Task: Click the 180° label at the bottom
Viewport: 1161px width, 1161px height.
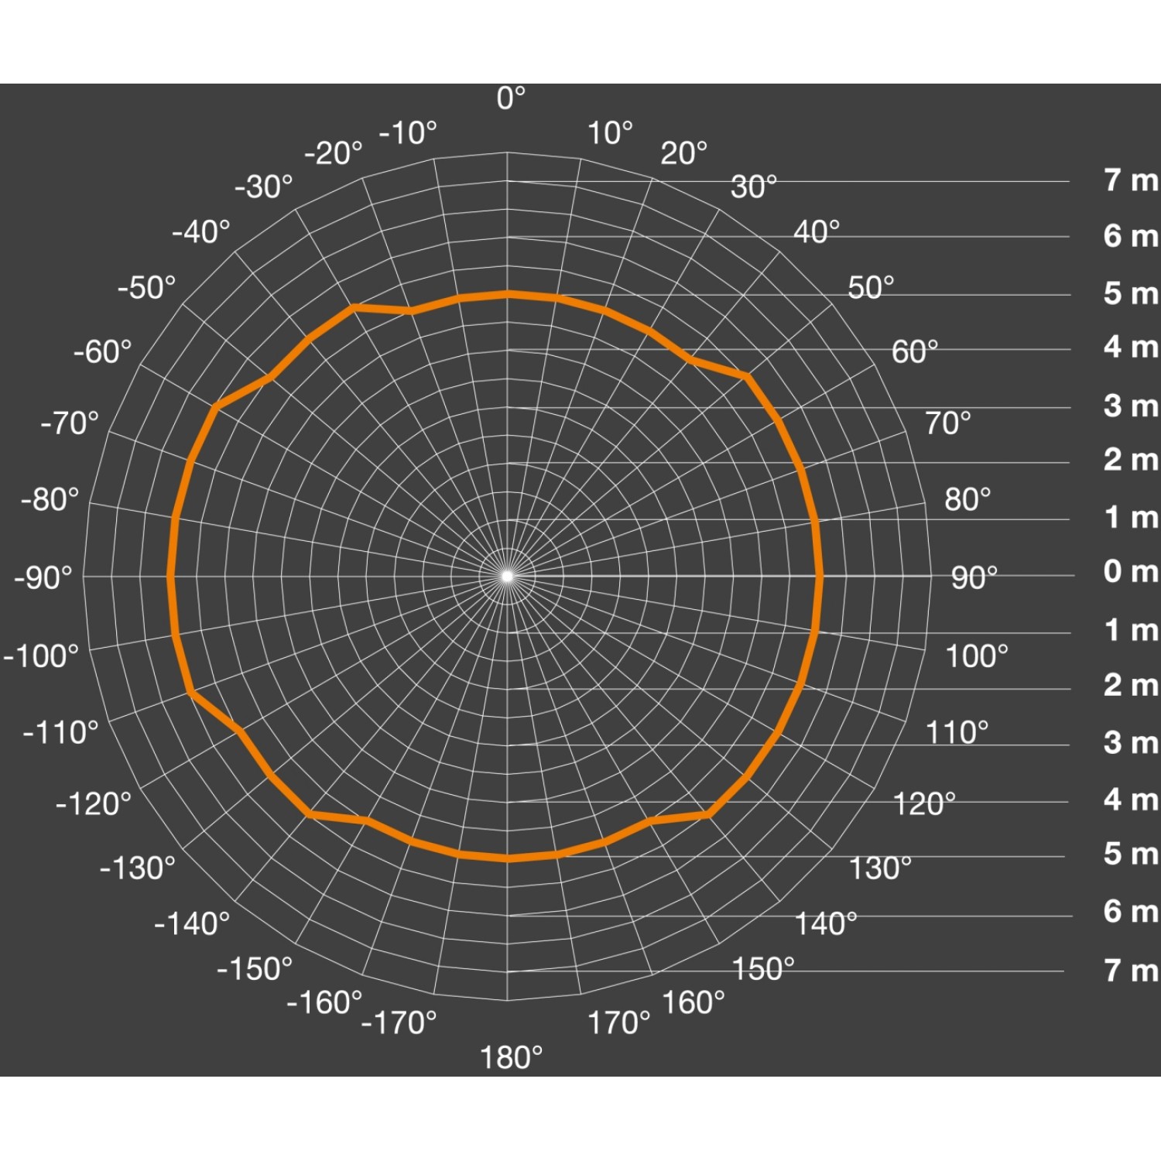Action: [x=511, y=1057]
